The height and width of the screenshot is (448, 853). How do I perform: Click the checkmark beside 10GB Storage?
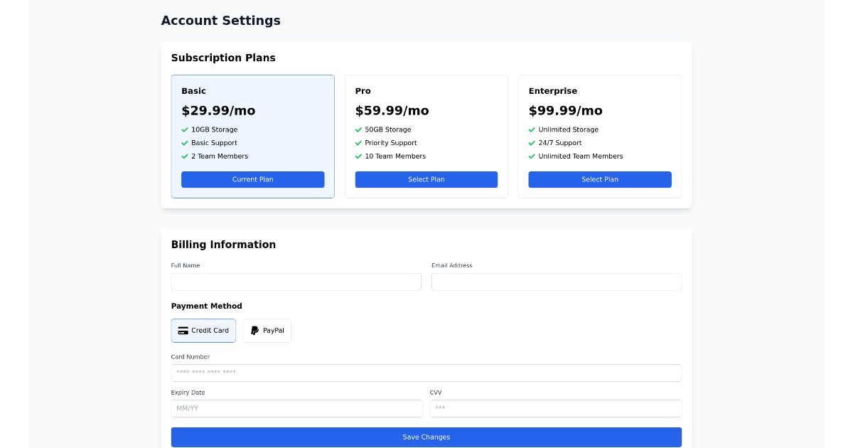185,129
